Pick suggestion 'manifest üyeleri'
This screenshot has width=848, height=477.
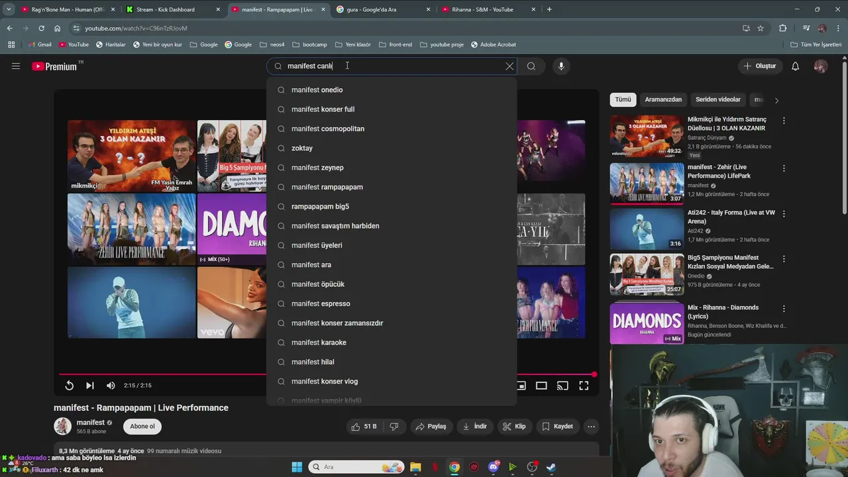click(392, 245)
